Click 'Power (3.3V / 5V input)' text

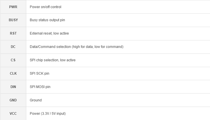click(x=48, y=114)
